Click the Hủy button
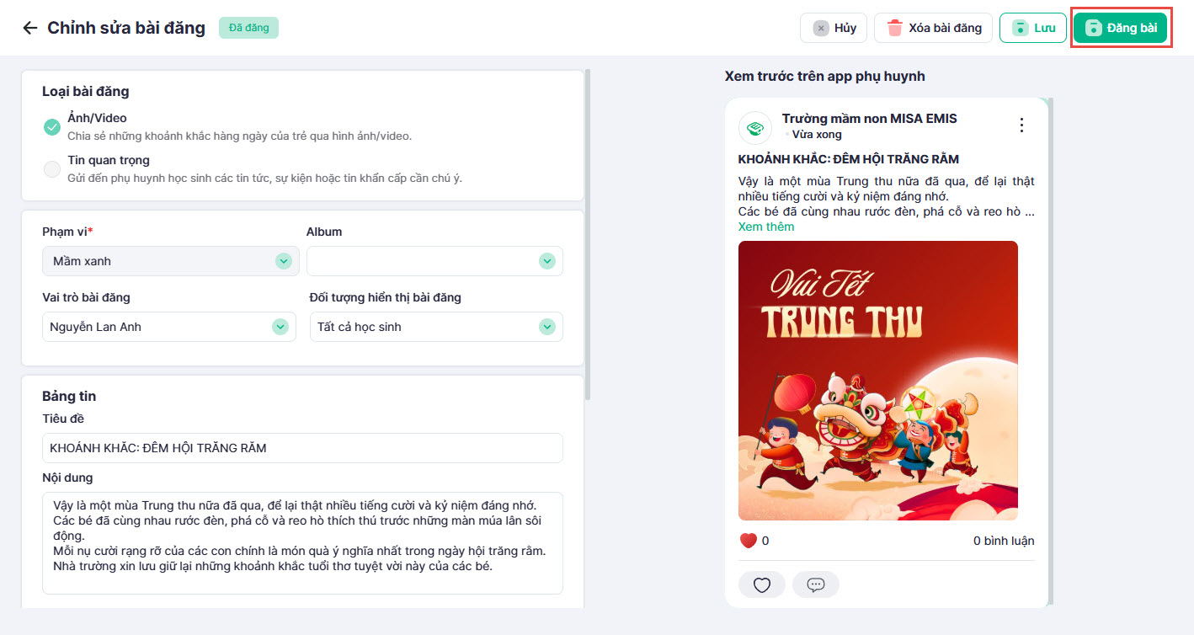 coord(834,28)
